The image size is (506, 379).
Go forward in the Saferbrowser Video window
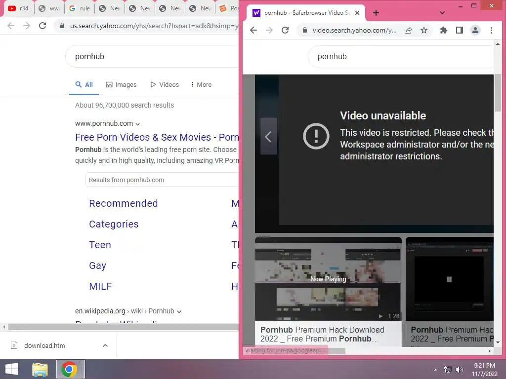[x=269, y=30]
